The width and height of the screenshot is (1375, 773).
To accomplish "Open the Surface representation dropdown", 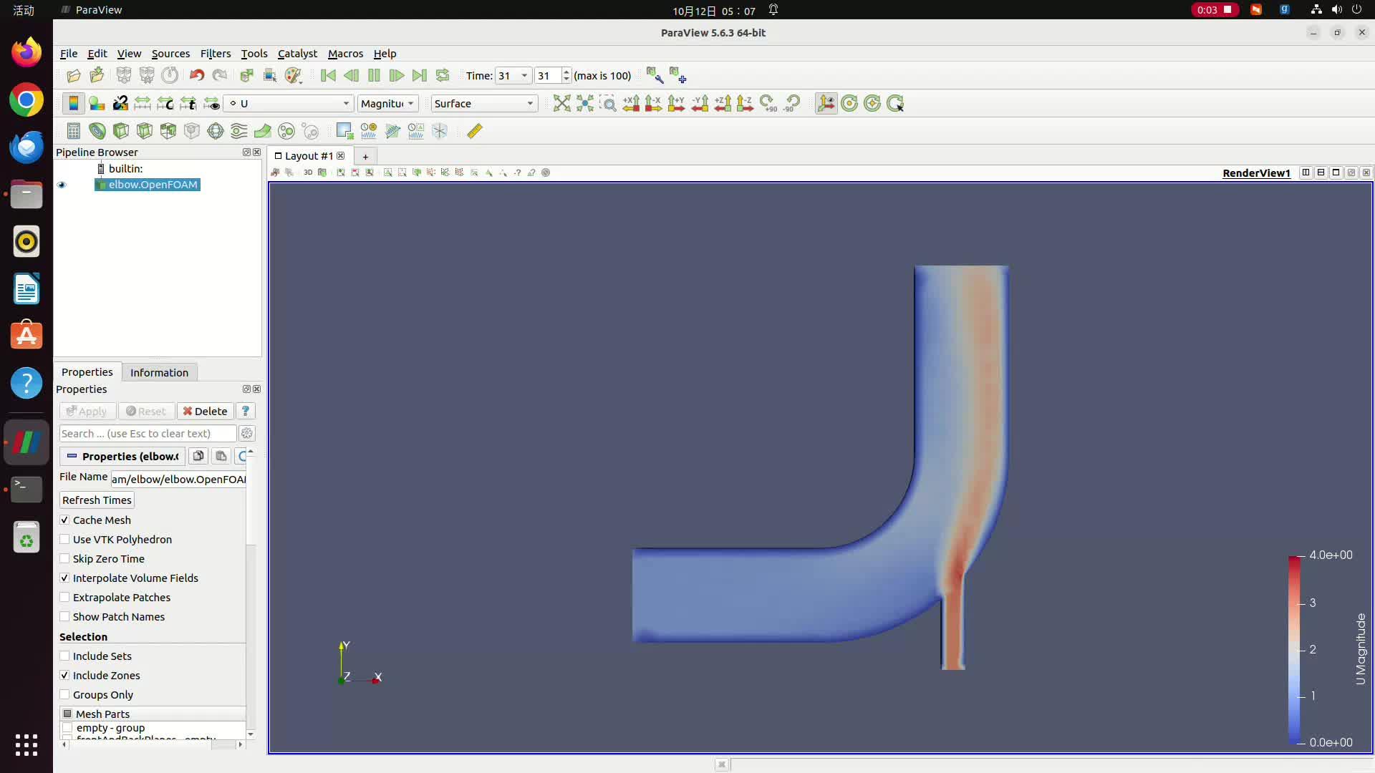I will (484, 104).
